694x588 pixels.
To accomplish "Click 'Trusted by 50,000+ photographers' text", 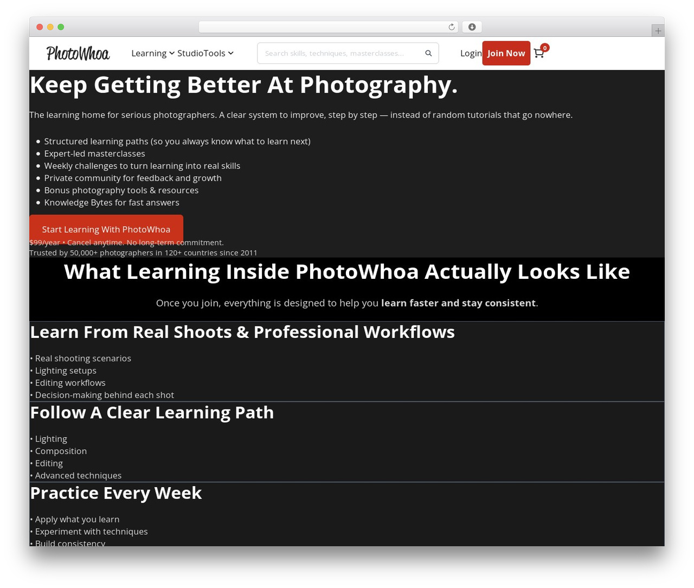I will pyautogui.click(x=143, y=253).
